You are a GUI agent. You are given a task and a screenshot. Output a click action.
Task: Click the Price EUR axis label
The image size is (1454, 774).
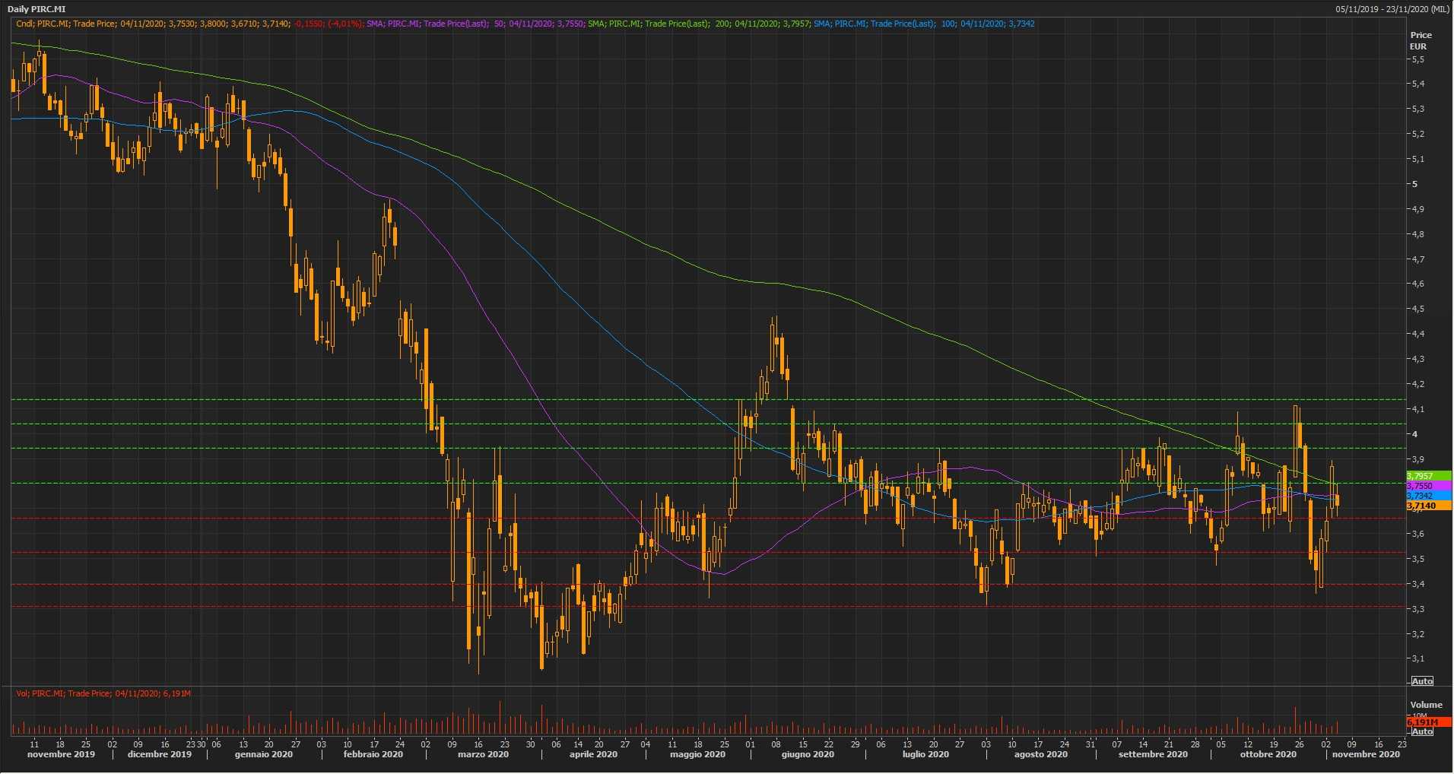click(1420, 40)
